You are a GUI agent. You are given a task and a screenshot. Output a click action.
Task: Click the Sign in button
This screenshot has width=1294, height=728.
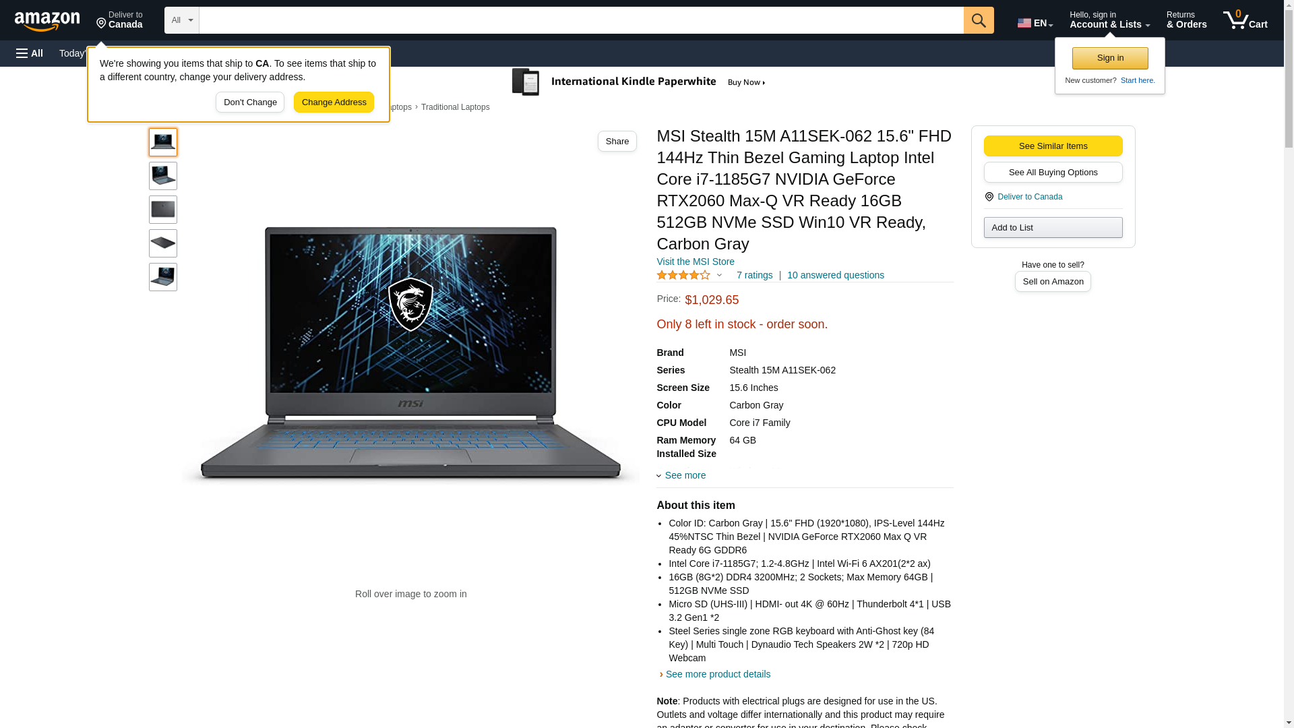tap(1110, 58)
